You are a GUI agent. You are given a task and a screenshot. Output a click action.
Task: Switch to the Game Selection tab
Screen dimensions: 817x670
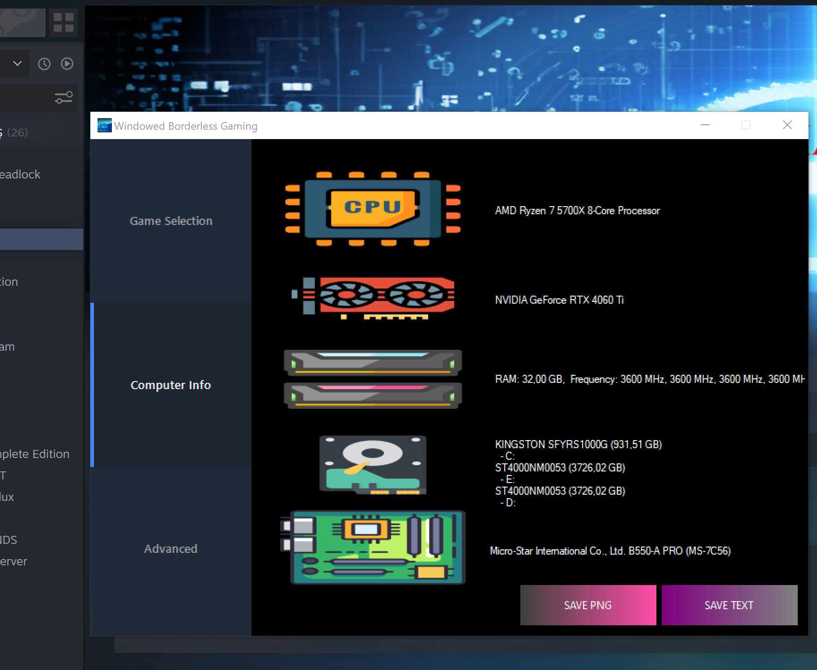tap(171, 221)
